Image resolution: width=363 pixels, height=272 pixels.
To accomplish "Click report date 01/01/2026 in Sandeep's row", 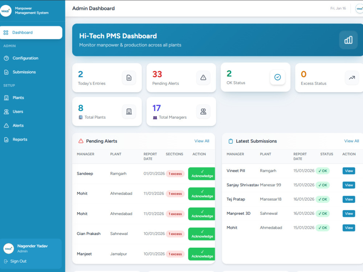I will [154, 174].
